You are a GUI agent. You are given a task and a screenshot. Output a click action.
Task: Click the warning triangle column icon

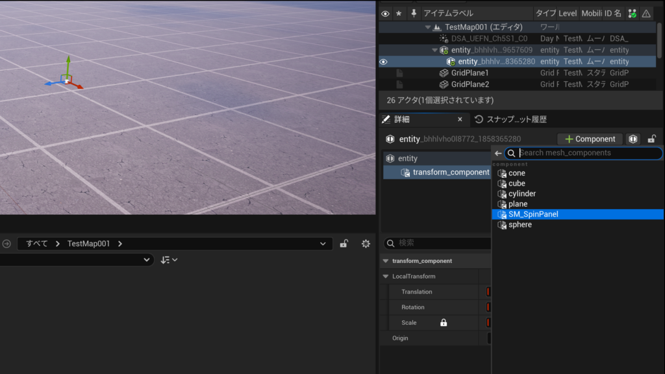click(646, 13)
